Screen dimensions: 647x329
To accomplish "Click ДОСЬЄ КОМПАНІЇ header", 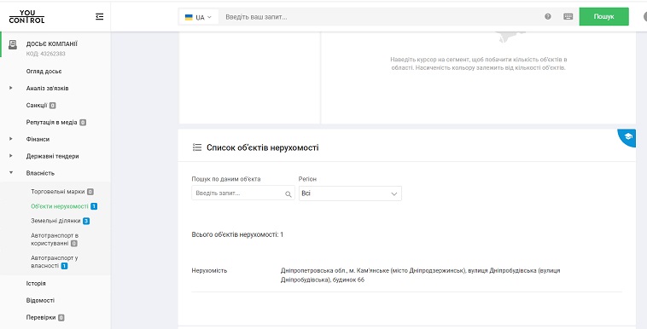I will (x=51, y=44).
